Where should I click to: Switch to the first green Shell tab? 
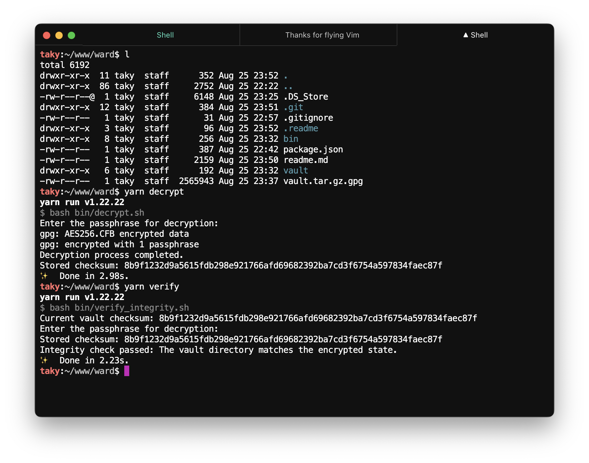point(165,35)
